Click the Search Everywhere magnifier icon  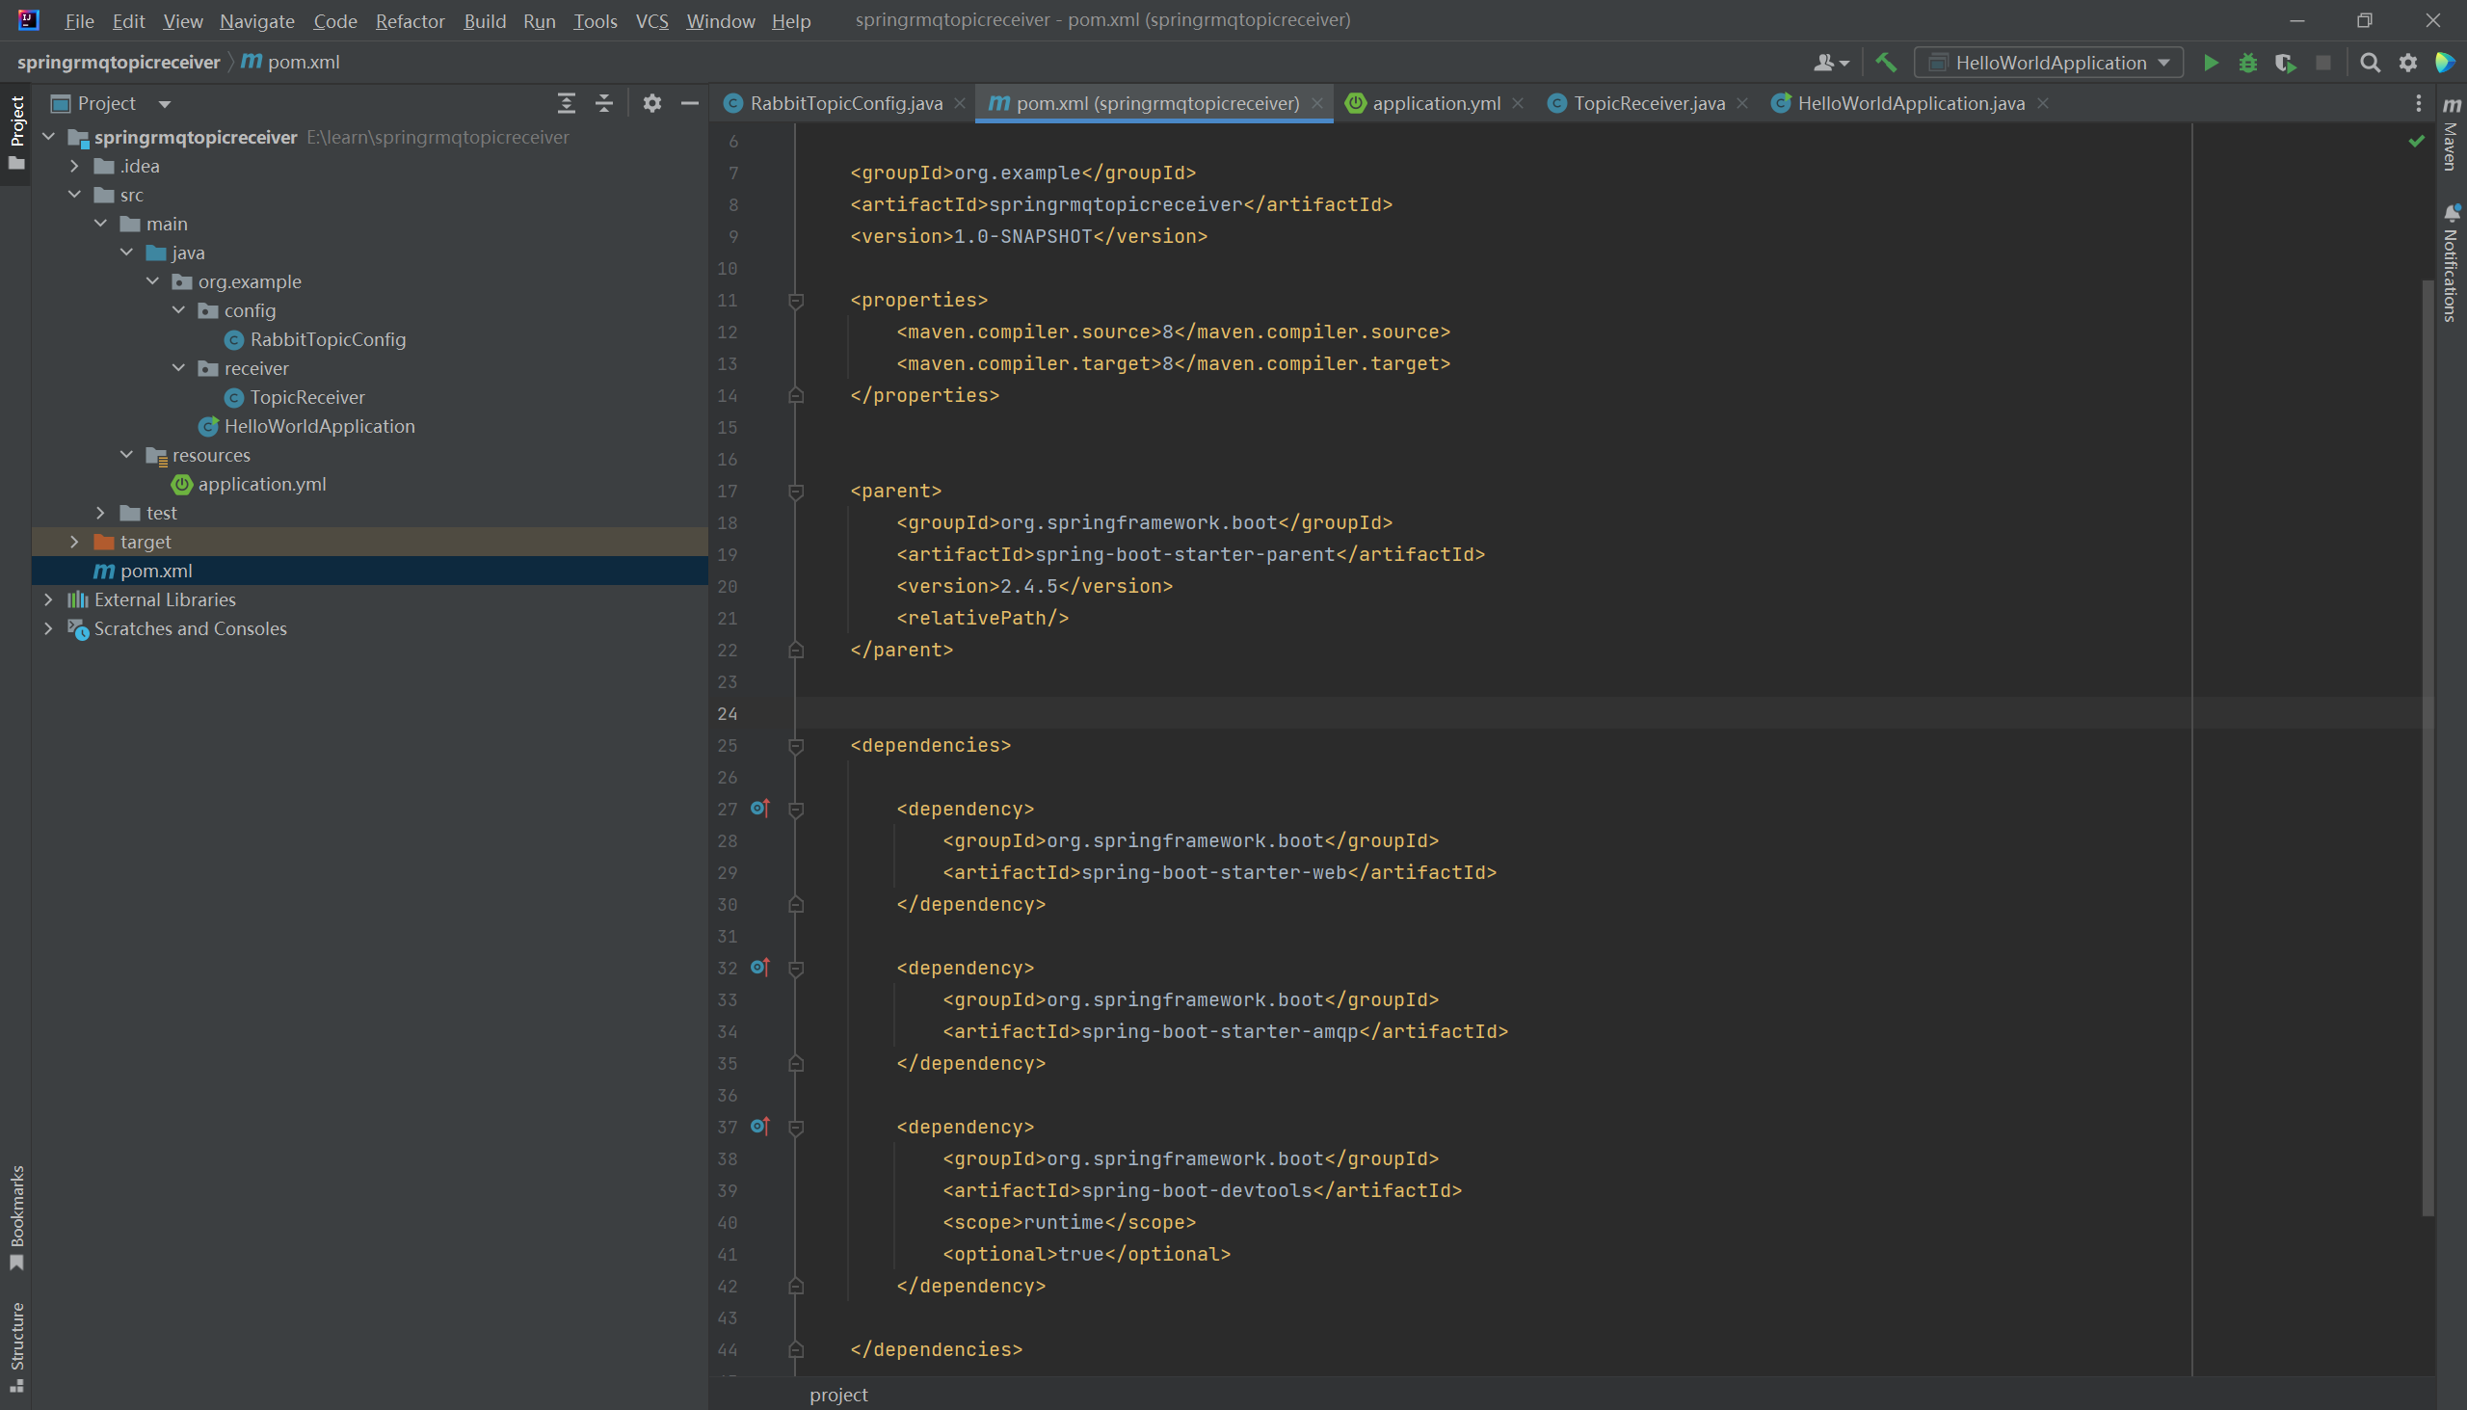pos(2370,63)
